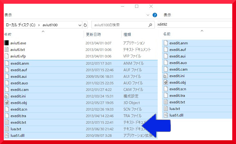Click 構成設定 type cell for exedit.ini
The height and width of the screenshot is (144, 236).
coord(131,96)
